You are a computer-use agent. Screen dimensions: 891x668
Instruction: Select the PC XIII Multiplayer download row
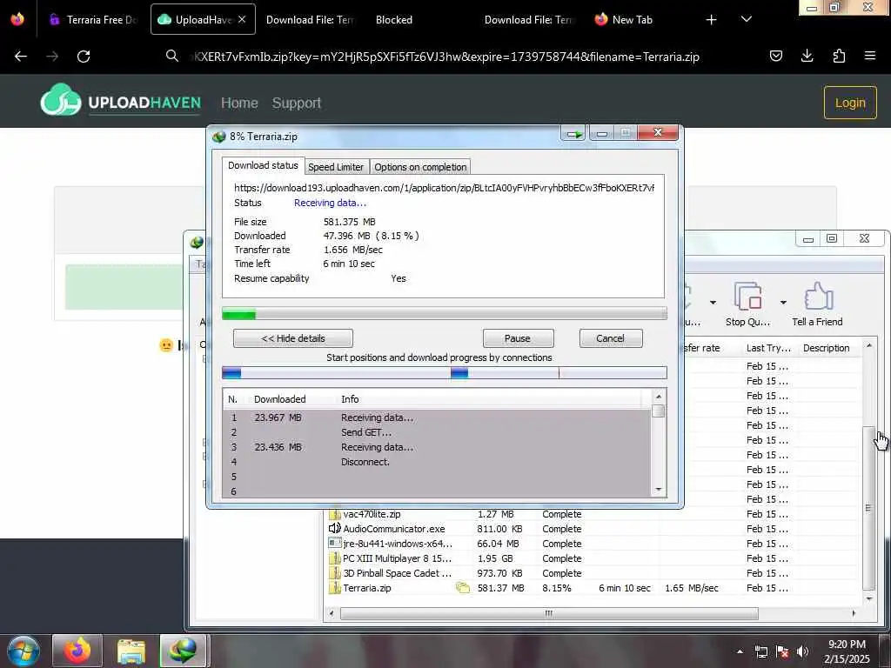593,558
